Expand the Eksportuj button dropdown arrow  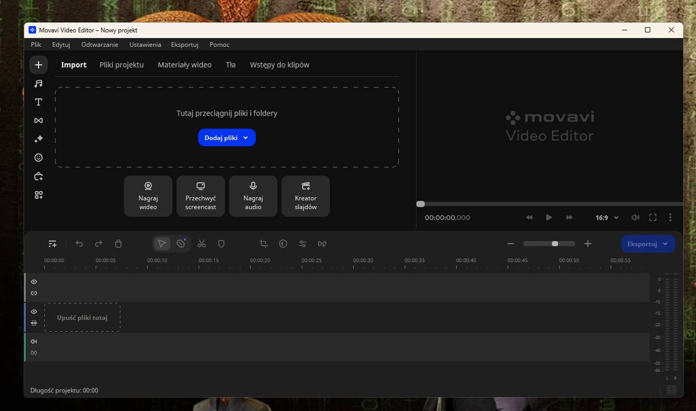click(665, 244)
